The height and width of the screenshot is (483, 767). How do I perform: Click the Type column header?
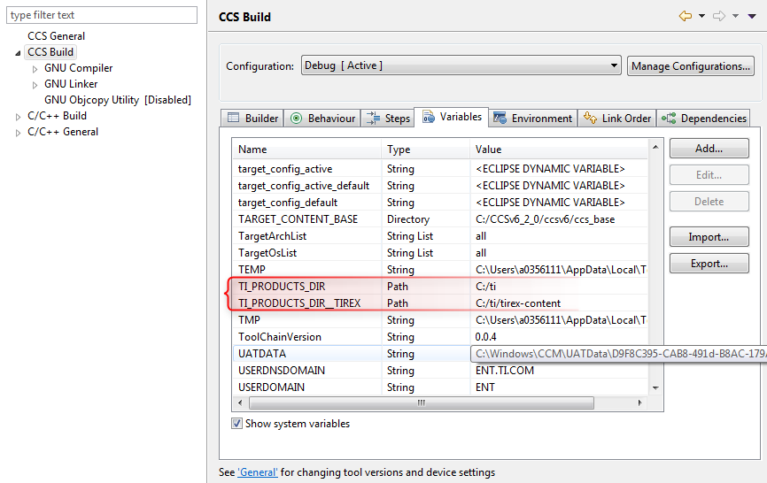(x=425, y=149)
